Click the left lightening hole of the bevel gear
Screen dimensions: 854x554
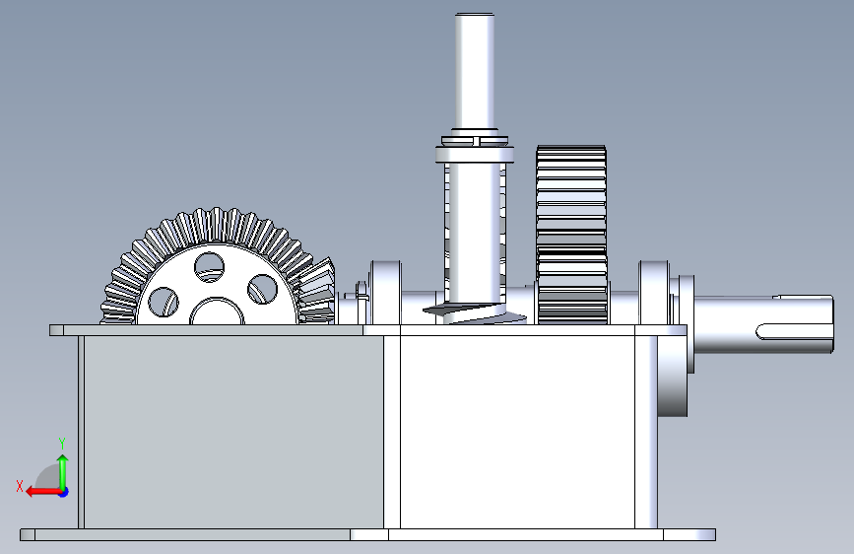163,302
